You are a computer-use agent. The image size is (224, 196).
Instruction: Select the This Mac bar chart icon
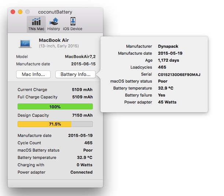[x=36, y=21]
